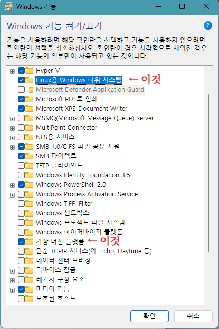
Task: Uncheck the Hyper-V checkbox
Action: (x=22, y=71)
